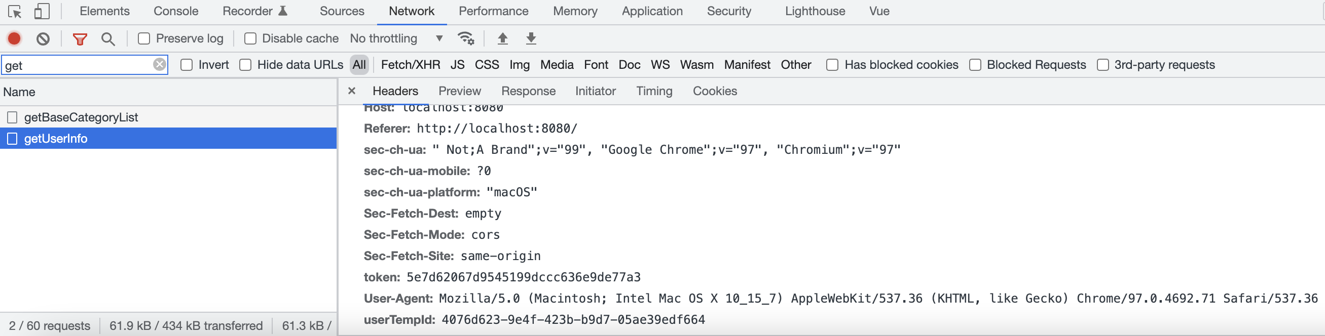Click the import HAR upload icon
The image size is (1325, 336).
[502, 38]
